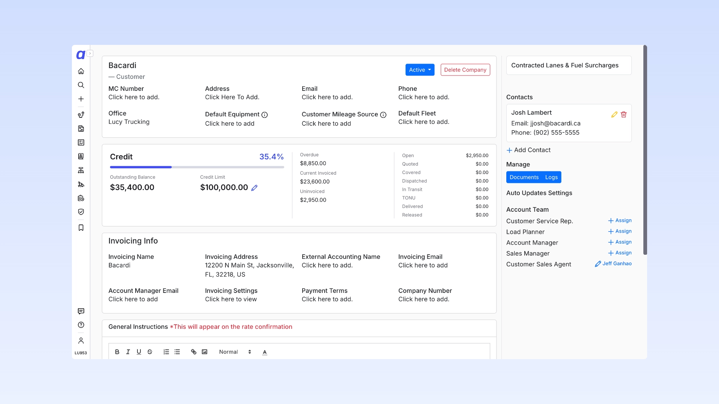Click to add Payment Terms
Screen dimensions: 719x404
click(327, 299)
